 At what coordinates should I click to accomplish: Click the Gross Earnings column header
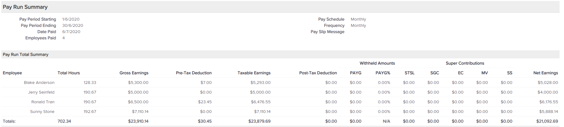134,73
